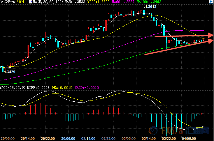This screenshot has height=141, width=214.
Task: Click the 03/06:00 time axis label
Action: (129, 139)
